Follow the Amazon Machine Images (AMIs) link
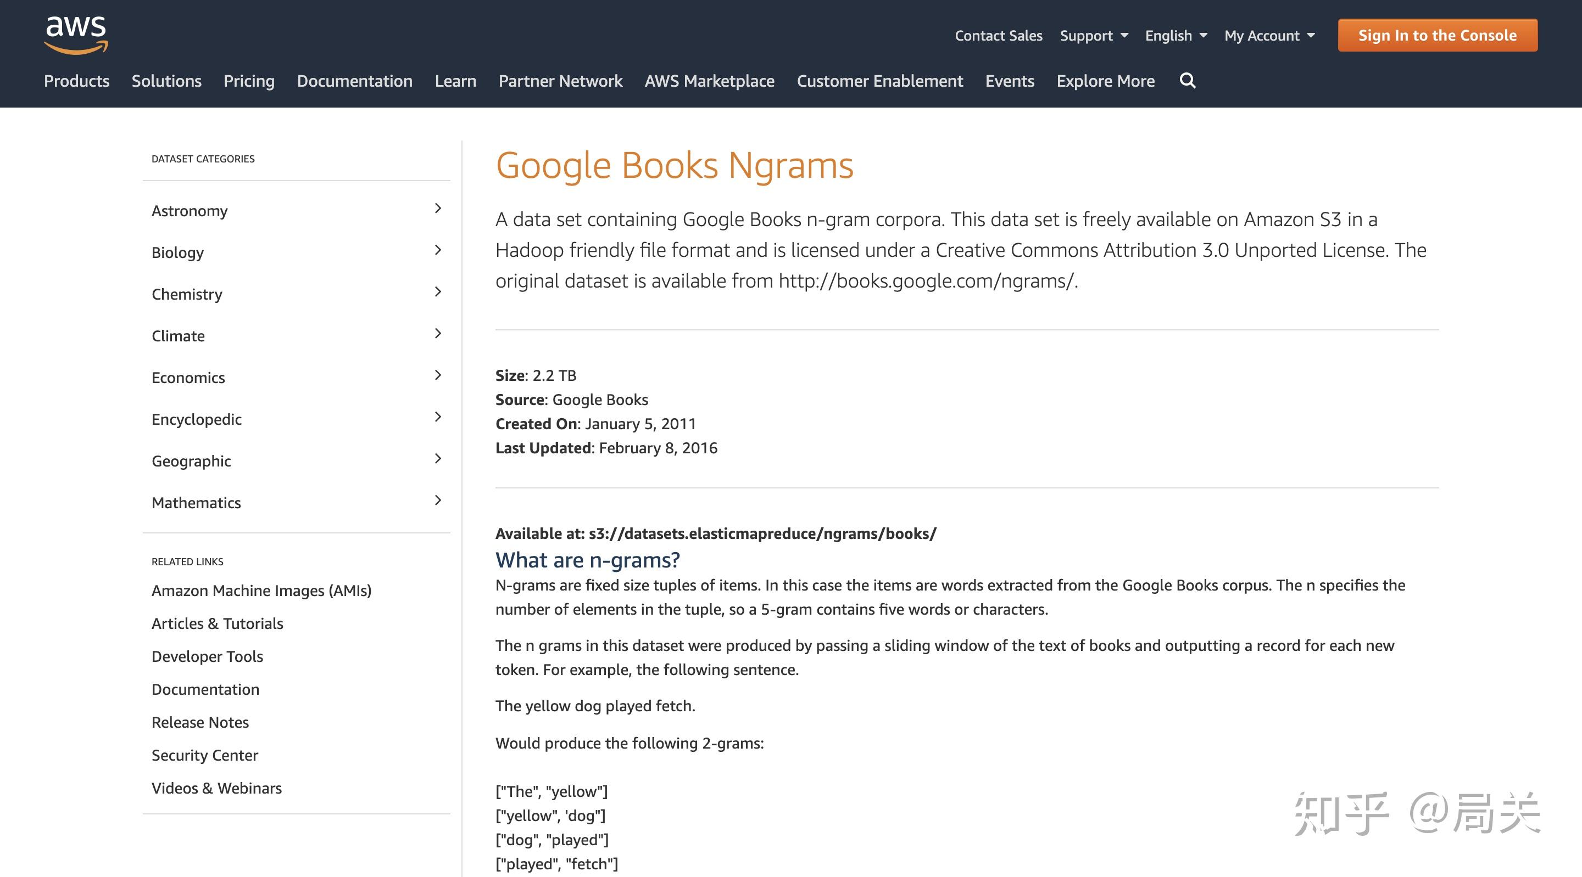1582x877 pixels. tap(261, 591)
